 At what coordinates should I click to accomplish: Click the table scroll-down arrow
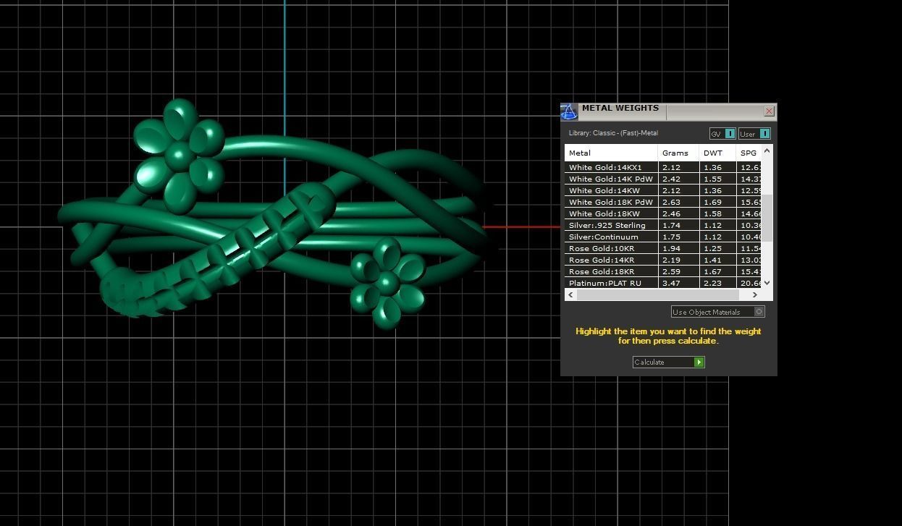(767, 283)
